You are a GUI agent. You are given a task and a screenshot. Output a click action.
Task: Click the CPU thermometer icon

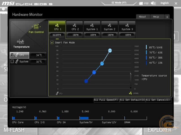tap(17, 55)
